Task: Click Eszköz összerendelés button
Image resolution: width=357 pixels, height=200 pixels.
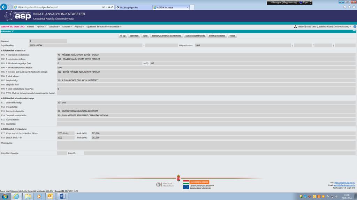Action: tap(195, 36)
